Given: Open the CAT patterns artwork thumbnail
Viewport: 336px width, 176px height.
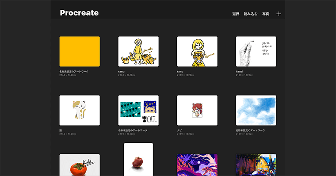Looking at the screenshot, I should tap(138, 111).
